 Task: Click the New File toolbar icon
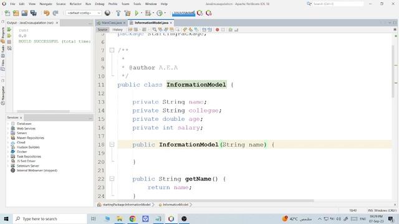[x=7, y=13]
